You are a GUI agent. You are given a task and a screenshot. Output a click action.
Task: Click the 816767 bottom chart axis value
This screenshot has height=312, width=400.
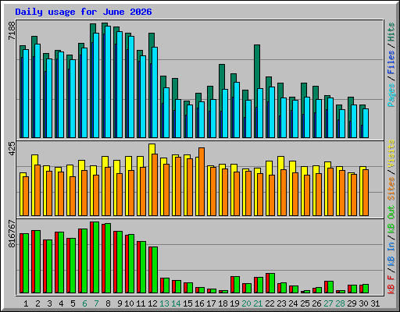pyautogui.click(x=12, y=233)
